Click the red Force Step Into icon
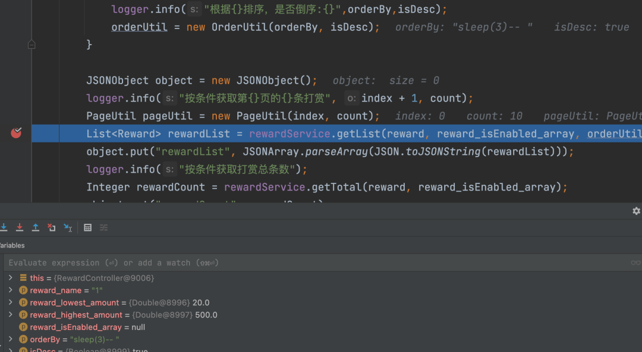The height and width of the screenshot is (352, 642). click(x=20, y=227)
